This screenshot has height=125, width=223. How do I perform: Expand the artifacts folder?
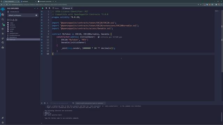pyautogui.click(x=13, y=25)
